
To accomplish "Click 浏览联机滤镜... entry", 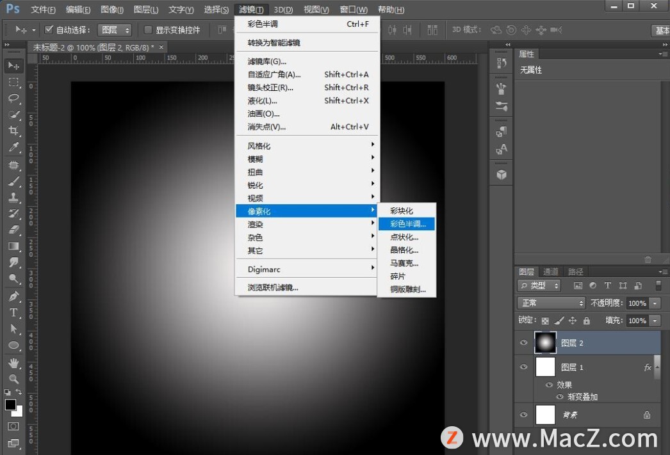I will pyautogui.click(x=306, y=288).
